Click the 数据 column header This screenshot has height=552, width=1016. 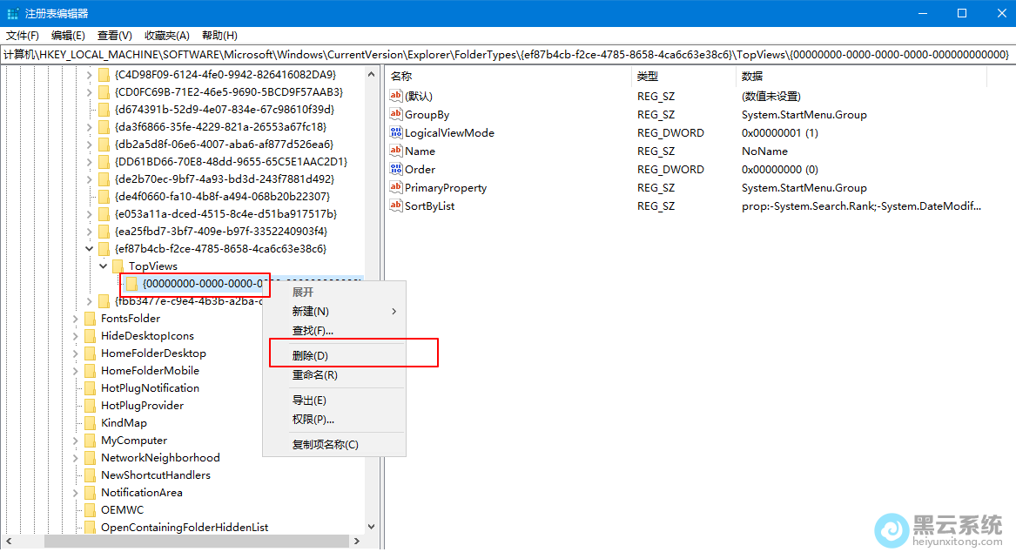tap(752, 77)
